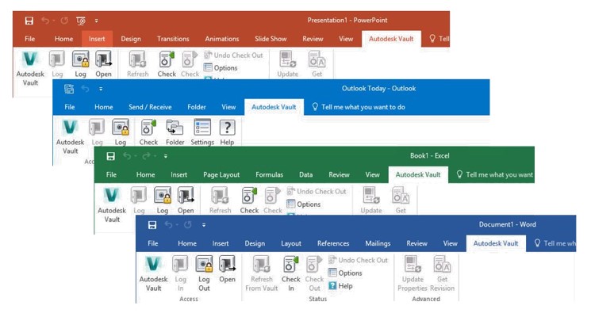This screenshot has height=317, width=591.
Task: Expand Quick Access Toolbar dropdown in Excel
Action: 166,156
